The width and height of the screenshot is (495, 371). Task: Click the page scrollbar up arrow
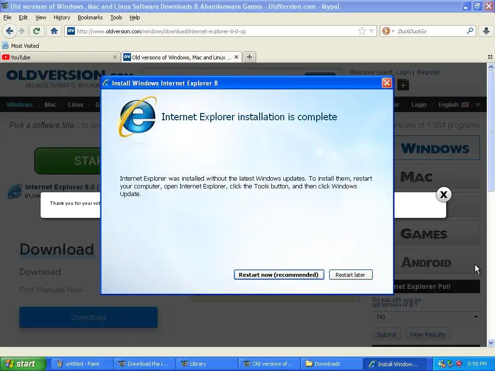click(491, 67)
